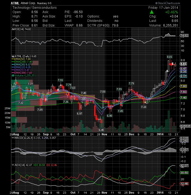Click the Volume 6,255,351 legend entry
The image size is (191, 195).
pos(23,76)
